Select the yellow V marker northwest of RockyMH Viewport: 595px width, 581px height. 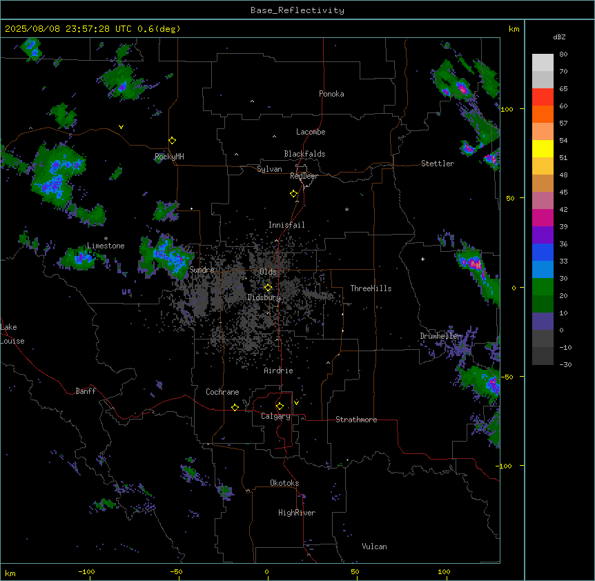121,127
